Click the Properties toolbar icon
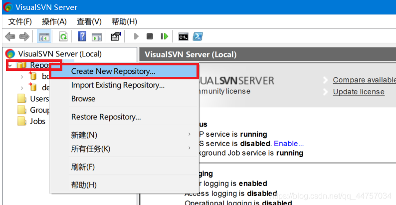The image size is (396, 205). coord(116,36)
